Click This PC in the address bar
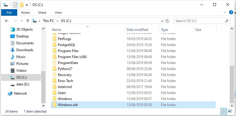This screenshot has width=236, height=116. (x=48, y=21)
